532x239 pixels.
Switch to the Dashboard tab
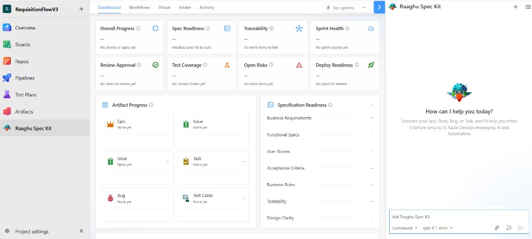109,7
